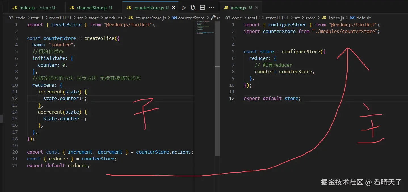Click the '//修改状态的方法' comment line
The image size is (408, 192).
[86, 78]
